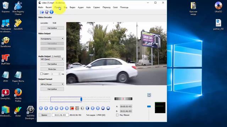Image resolution: width=227 pixels, height=127 pixels.
Task: Click the Время button
Action: 45,115
